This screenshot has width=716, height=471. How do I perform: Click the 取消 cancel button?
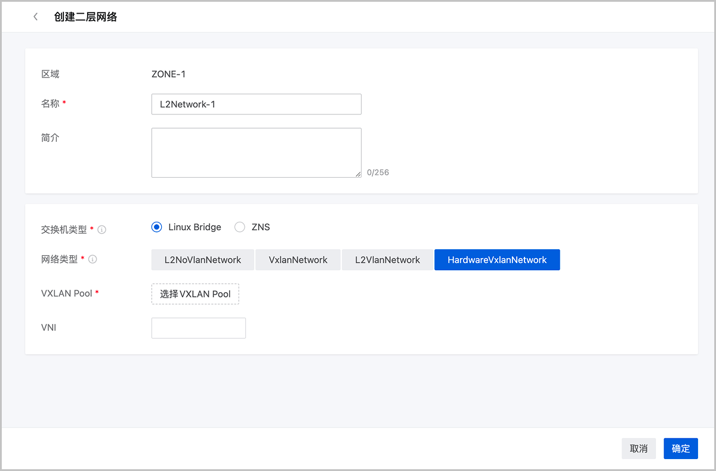[x=638, y=448]
